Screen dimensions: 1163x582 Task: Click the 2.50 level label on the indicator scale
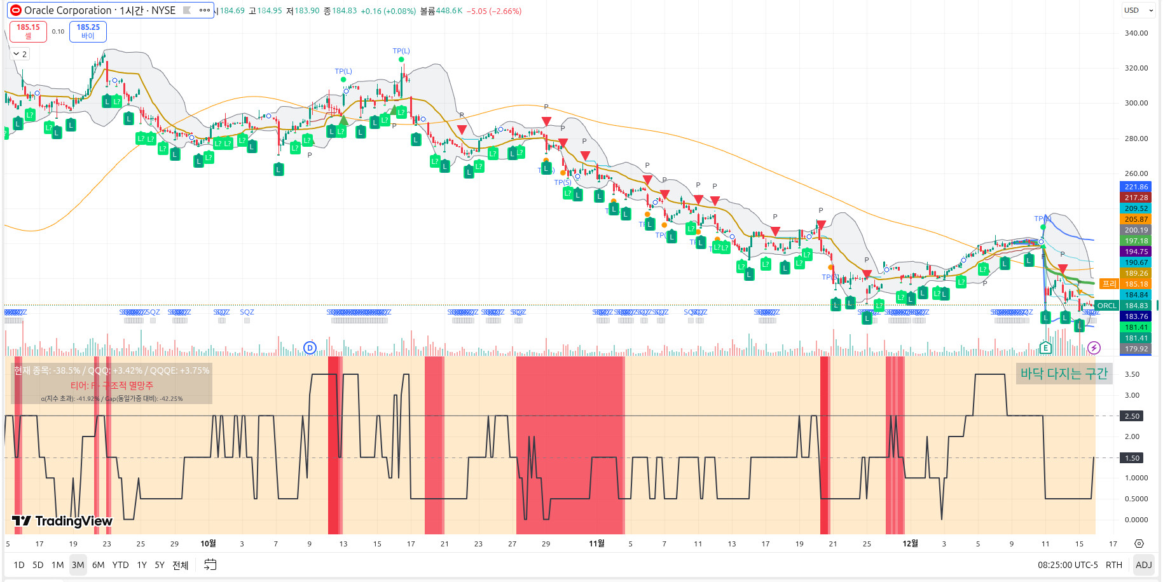(1132, 416)
